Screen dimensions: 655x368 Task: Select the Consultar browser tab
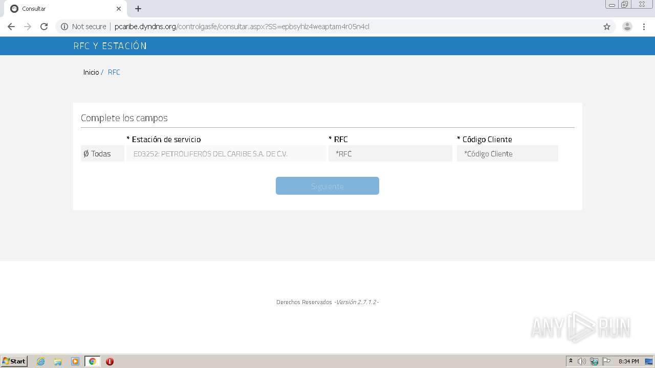click(65, 9)
